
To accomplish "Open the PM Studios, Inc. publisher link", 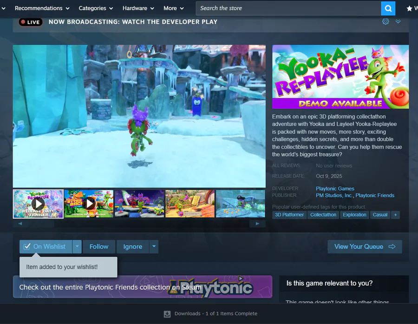I will pyautogui.click(x=334, y=195).
